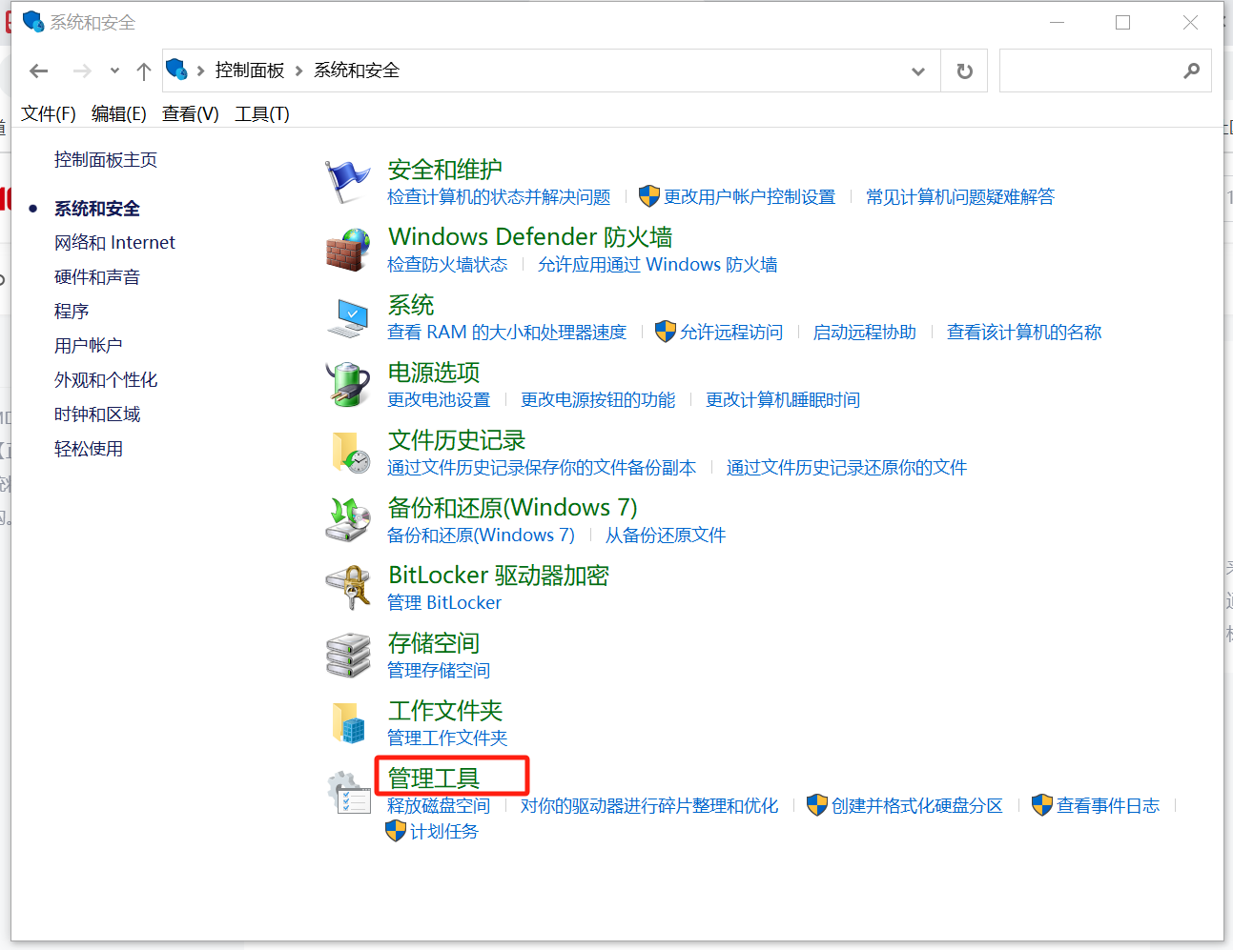1233x950 pixels.
Task: Click the Work Folders icon
Action: (349, 723)
